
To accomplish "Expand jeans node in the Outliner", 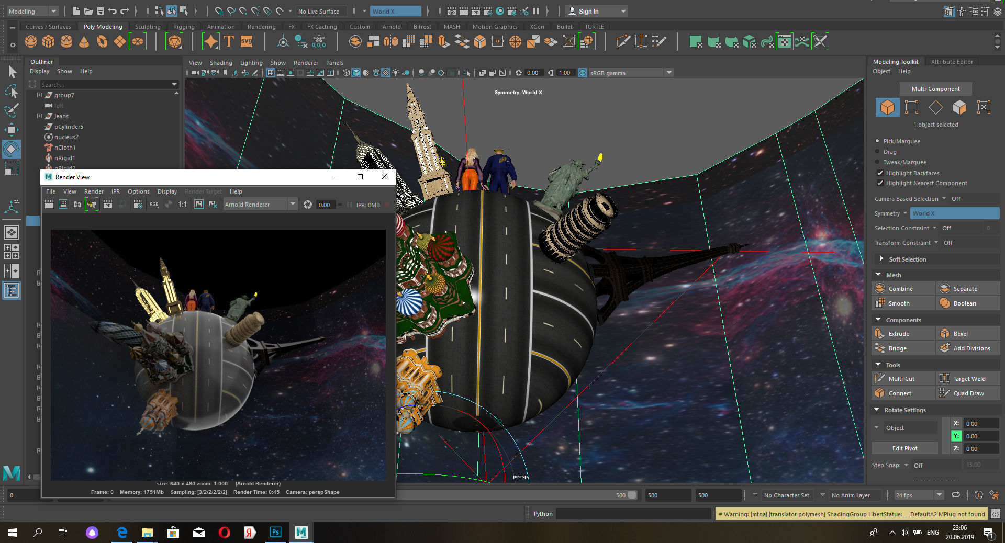I will 39,116.
